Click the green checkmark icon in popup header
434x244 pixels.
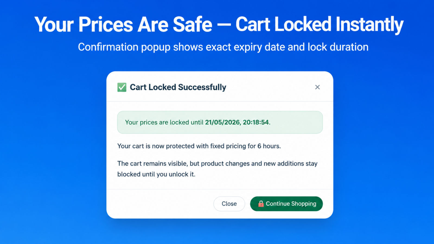pos(122,87)
